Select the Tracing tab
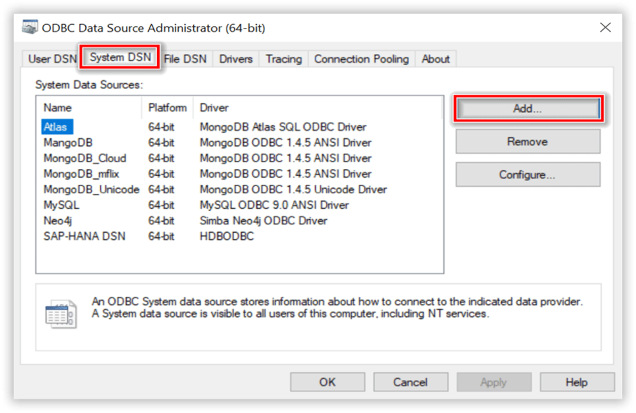The height and width of the screenshot is (413, 636). click(x=284, y=59)
